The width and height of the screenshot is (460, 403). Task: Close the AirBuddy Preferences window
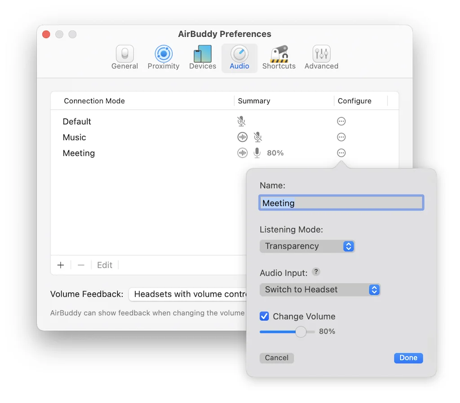46,34
